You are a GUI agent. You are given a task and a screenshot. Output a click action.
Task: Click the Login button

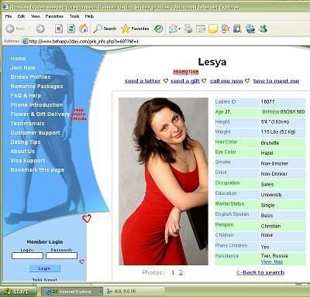(x=45, y=268)
